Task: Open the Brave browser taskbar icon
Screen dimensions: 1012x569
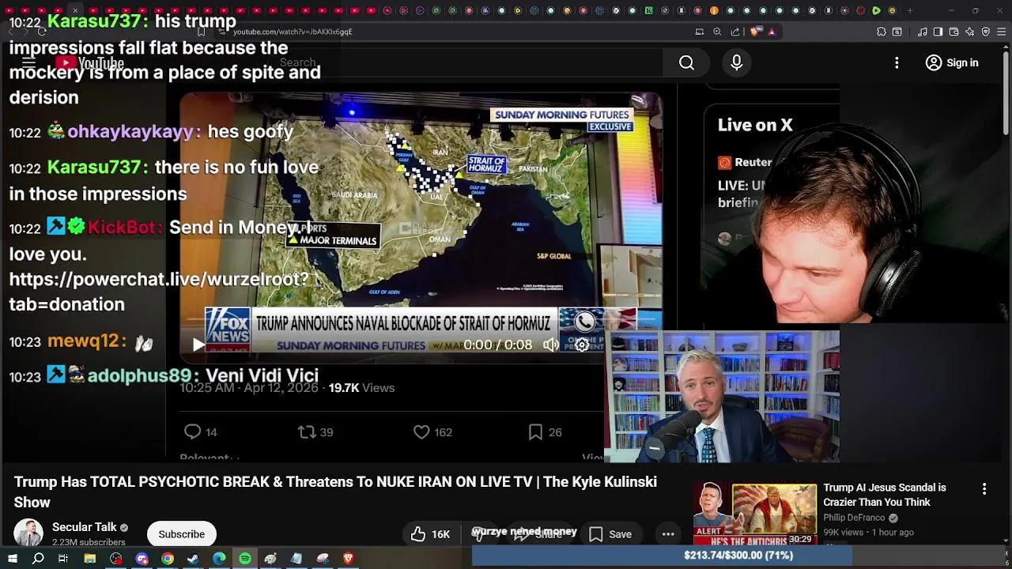Action: (349, 559)
